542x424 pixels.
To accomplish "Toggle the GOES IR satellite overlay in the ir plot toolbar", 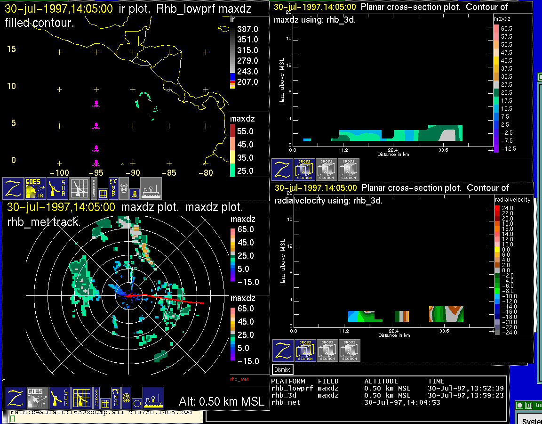I will [x=36, y=188].
